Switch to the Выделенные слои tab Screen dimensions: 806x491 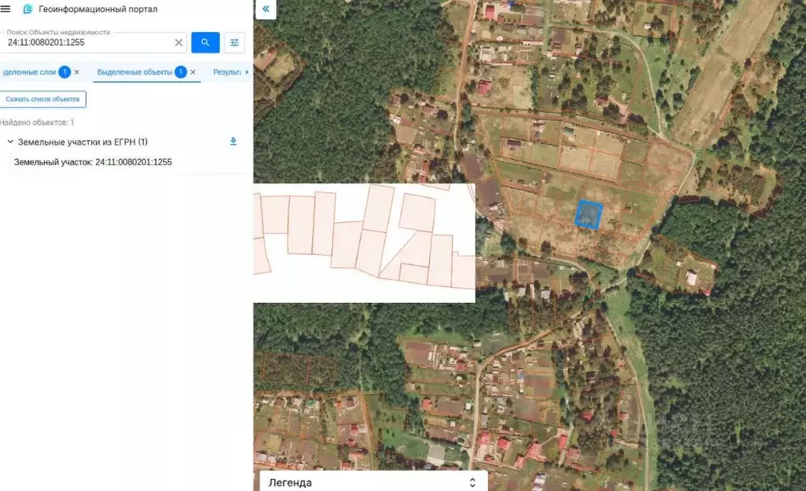(x=29, y=72)
